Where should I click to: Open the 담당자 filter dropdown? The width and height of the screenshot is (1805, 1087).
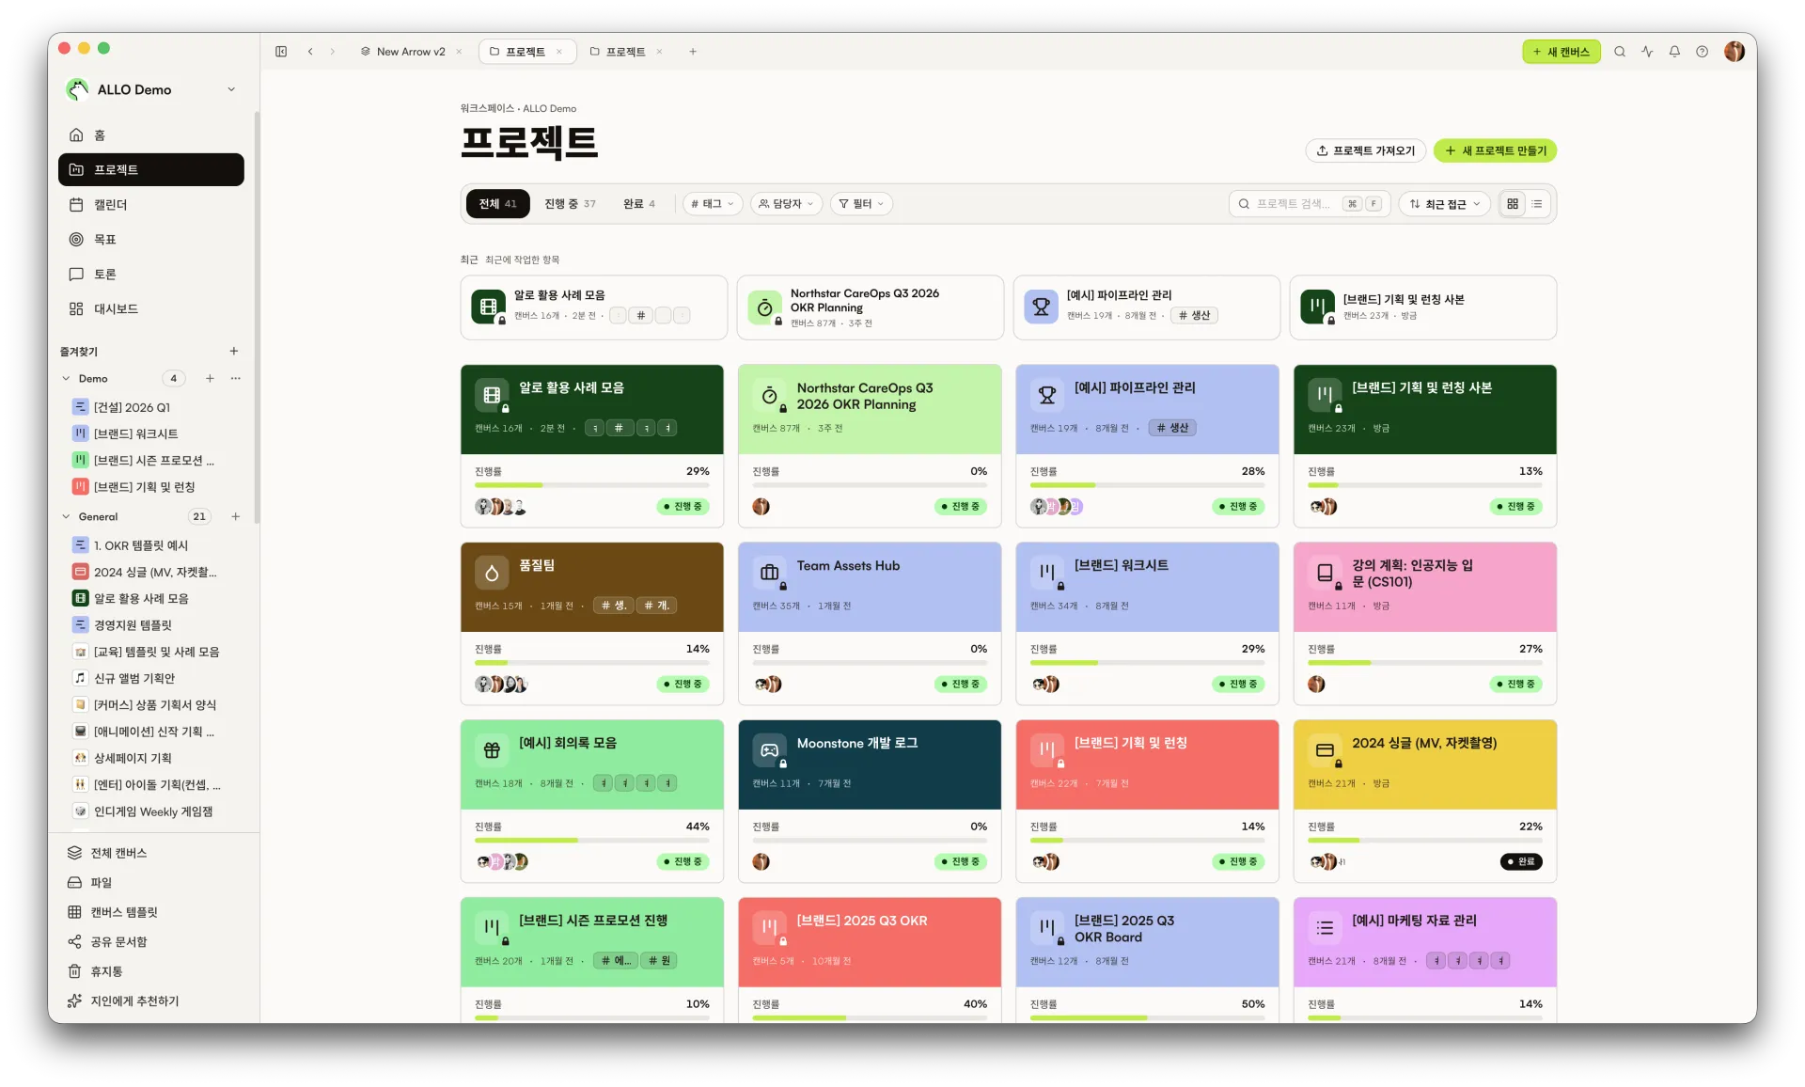click(x=787, y=204)
